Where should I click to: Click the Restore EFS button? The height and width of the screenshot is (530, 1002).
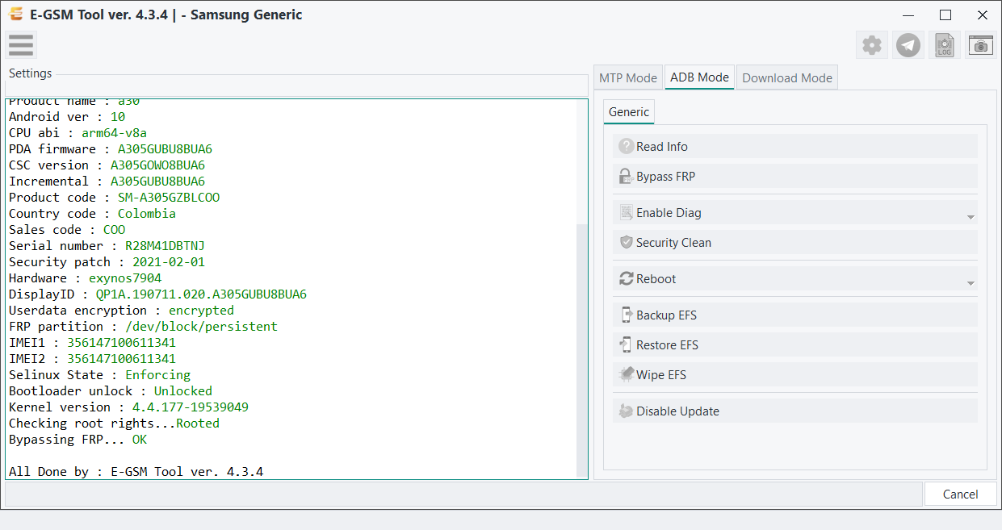click(x=795, y=345)
